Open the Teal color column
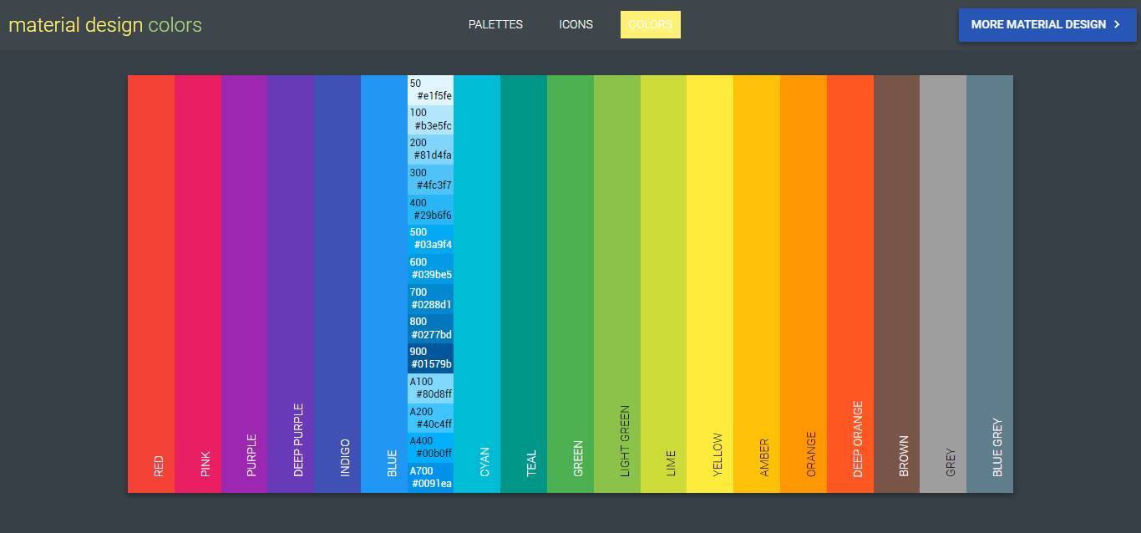Screen dimensions: 1141x533 [524, 284]
